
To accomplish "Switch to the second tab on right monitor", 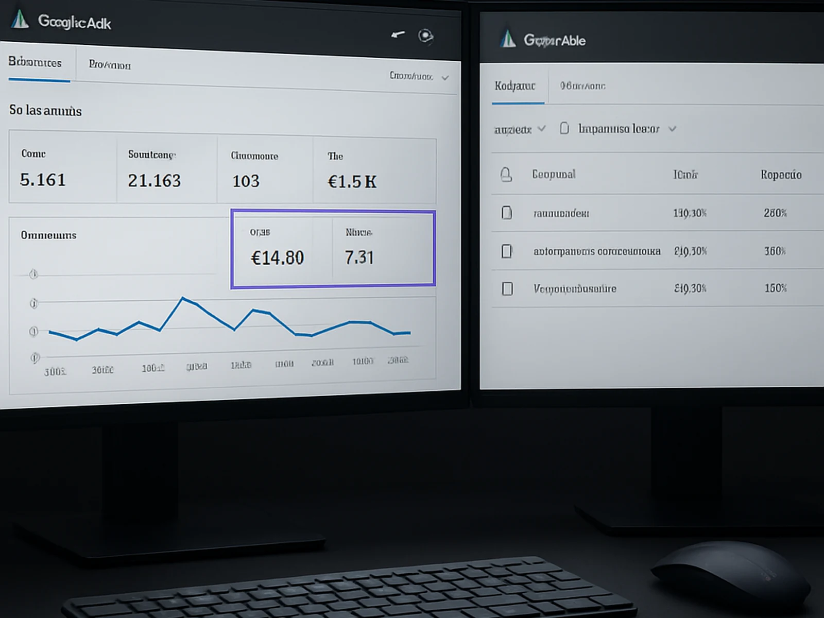I will coord(582,86).
